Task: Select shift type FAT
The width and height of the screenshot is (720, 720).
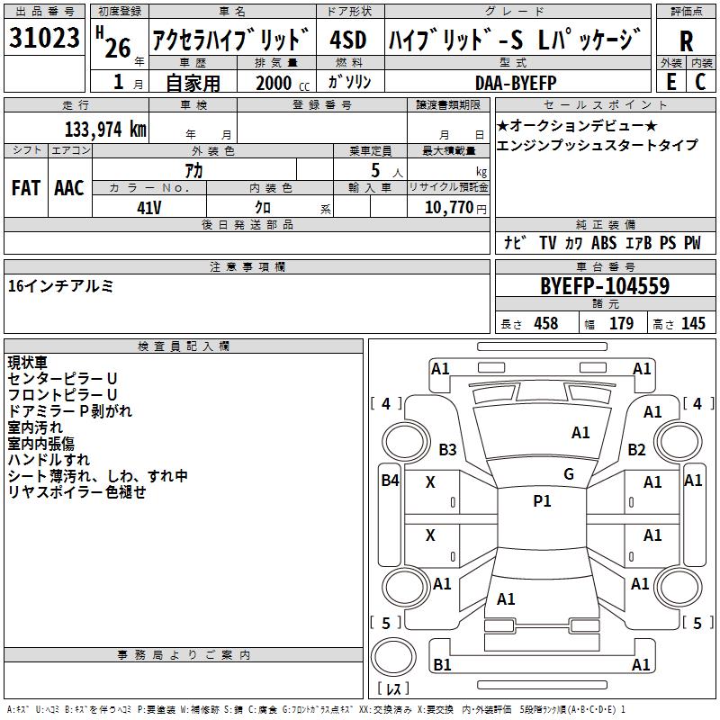Action: [26, 188]
